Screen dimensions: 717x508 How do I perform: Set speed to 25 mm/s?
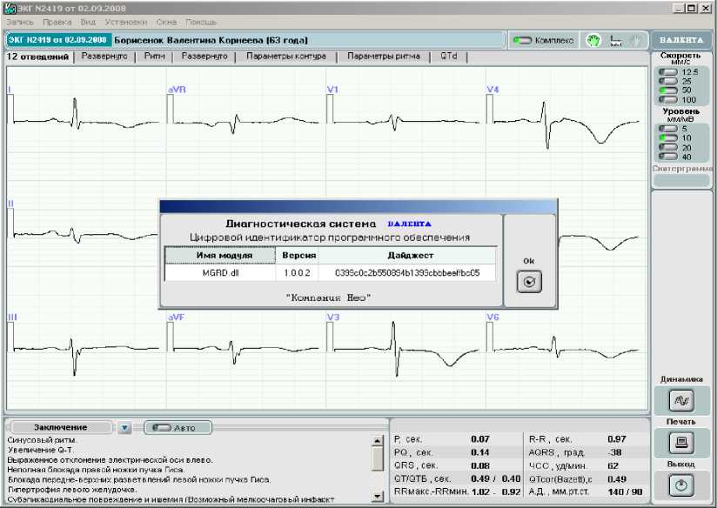667,81
